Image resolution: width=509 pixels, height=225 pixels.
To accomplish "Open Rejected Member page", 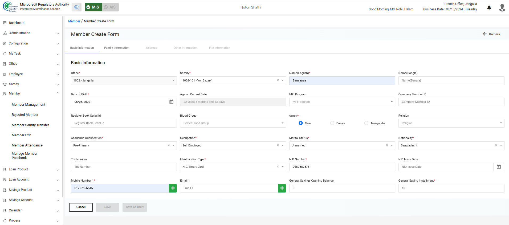I will (25, 115).
